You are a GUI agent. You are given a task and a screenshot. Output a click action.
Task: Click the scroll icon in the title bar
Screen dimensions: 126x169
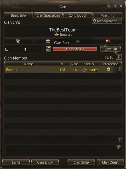[x=109, y=6]
